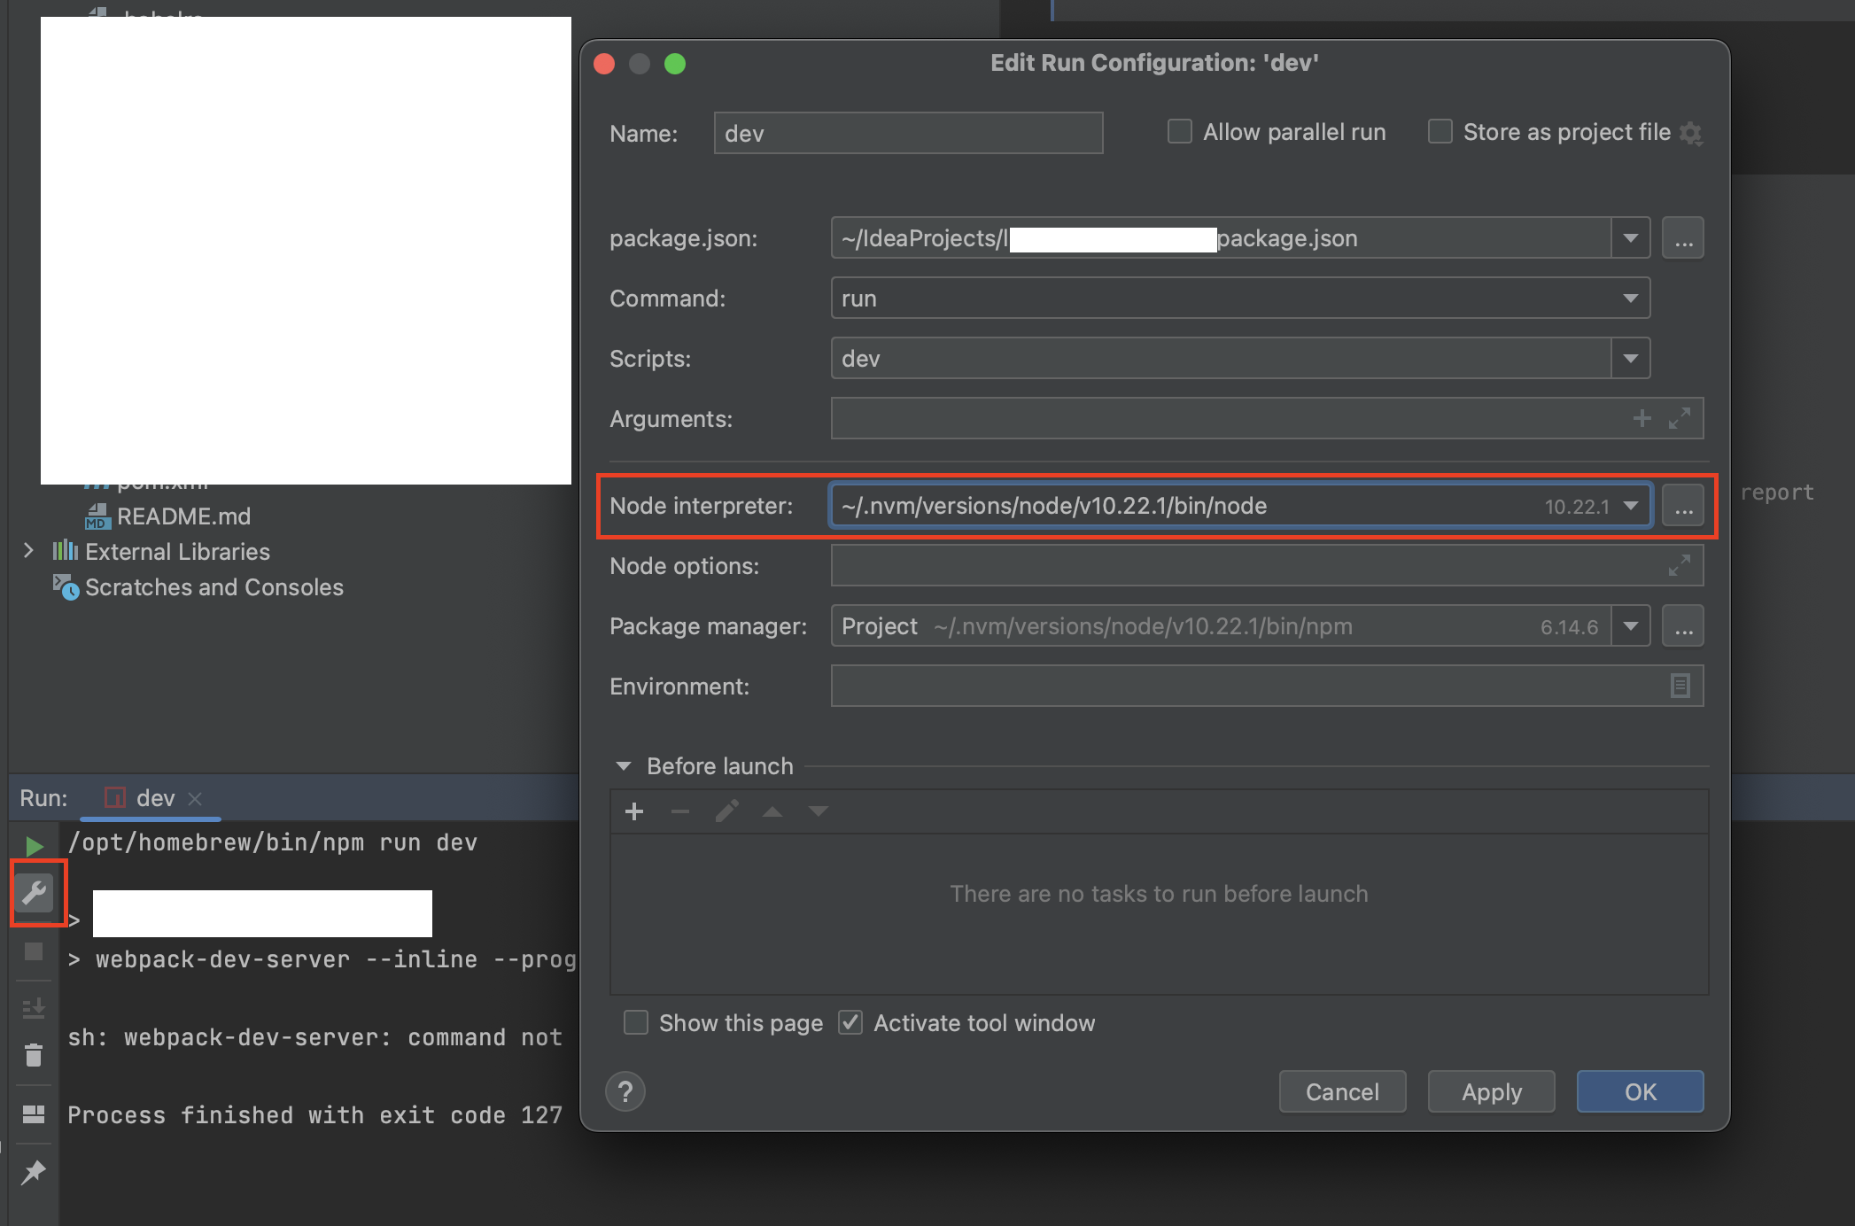Collapse the Before launch section
The width and height of the screenshot is (1855, 1226).
pos(624,766)
